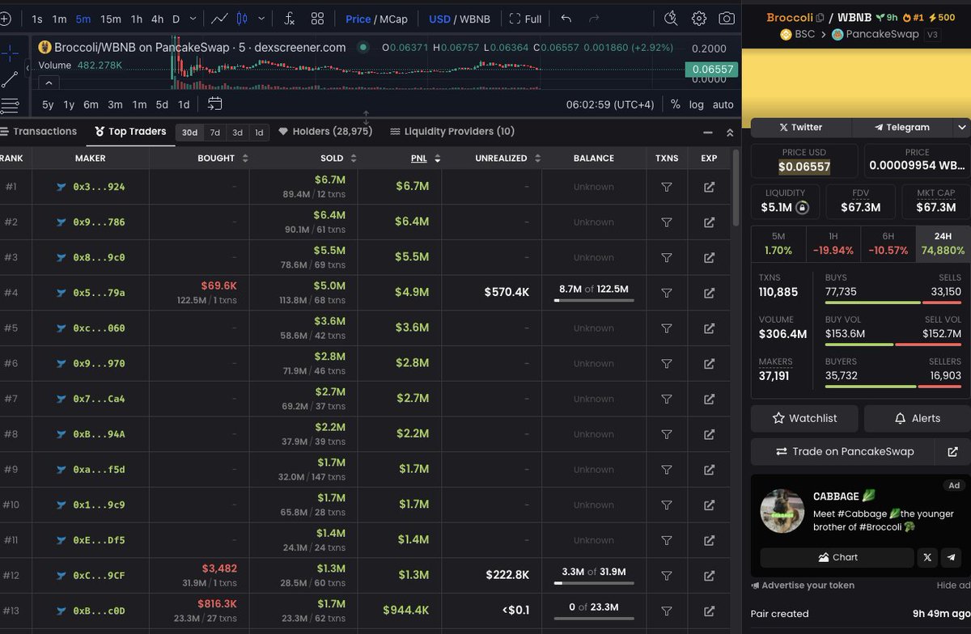Click Trade on PancakeSwap button

pyautogui.click(x=843, y=452)
